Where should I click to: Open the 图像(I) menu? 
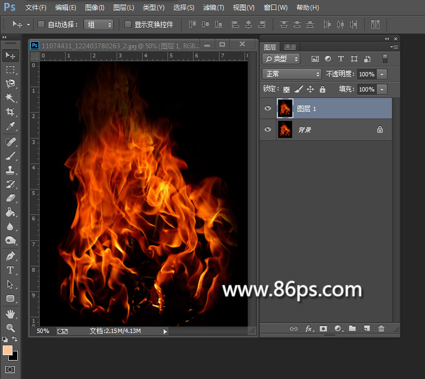(94, 8)
